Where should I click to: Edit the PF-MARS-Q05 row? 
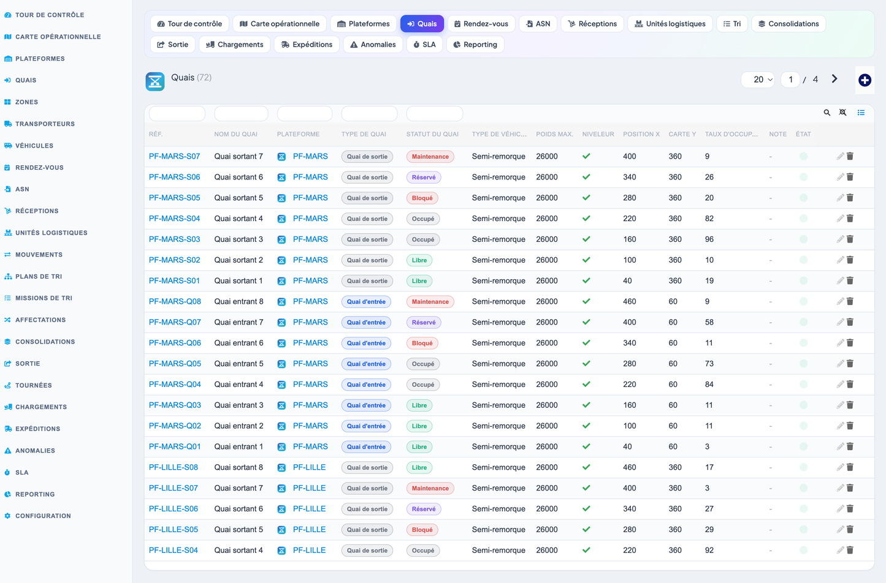[x=841, y=364]
